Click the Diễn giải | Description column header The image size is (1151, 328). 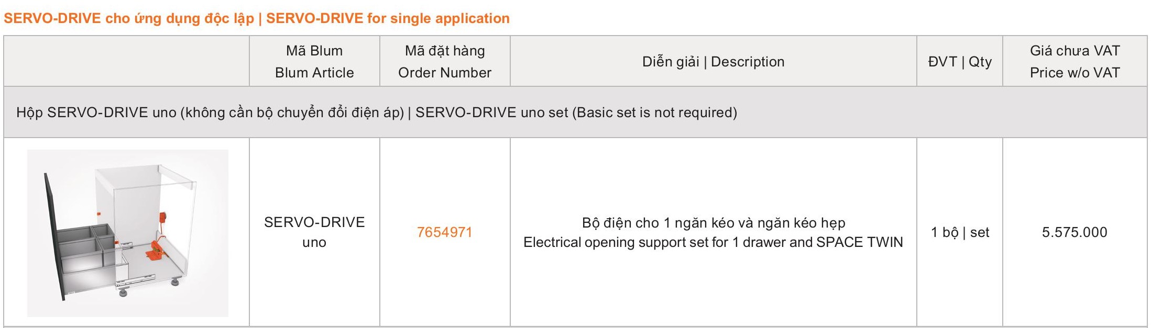point(713,61)
